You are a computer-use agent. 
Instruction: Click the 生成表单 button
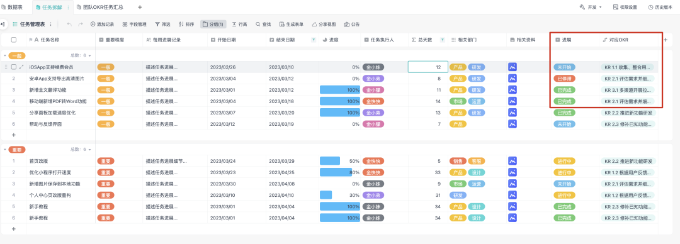(x=292, y=25)
